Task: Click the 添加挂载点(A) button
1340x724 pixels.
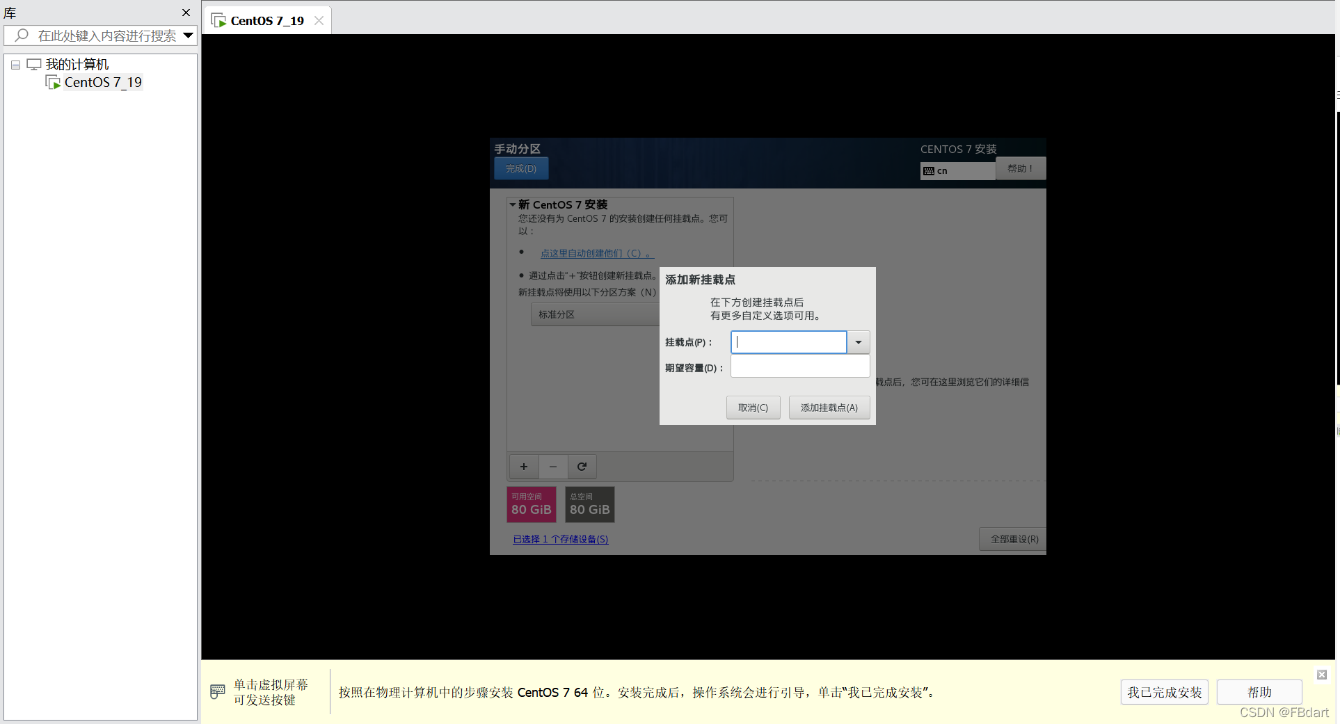Action: 829,407
